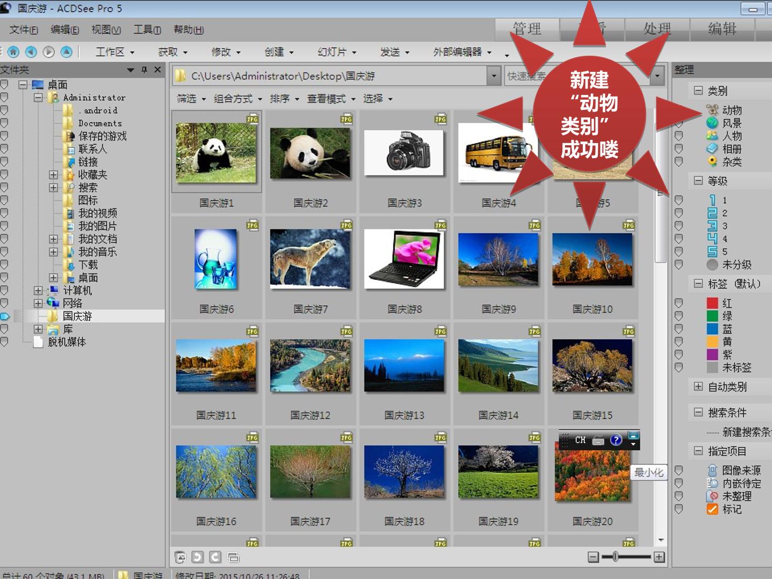The height and width of the screenshot is (579, 772).
Task: Open the 获取 dropdown
Action: pyautogui.click(x=173, y=52)
